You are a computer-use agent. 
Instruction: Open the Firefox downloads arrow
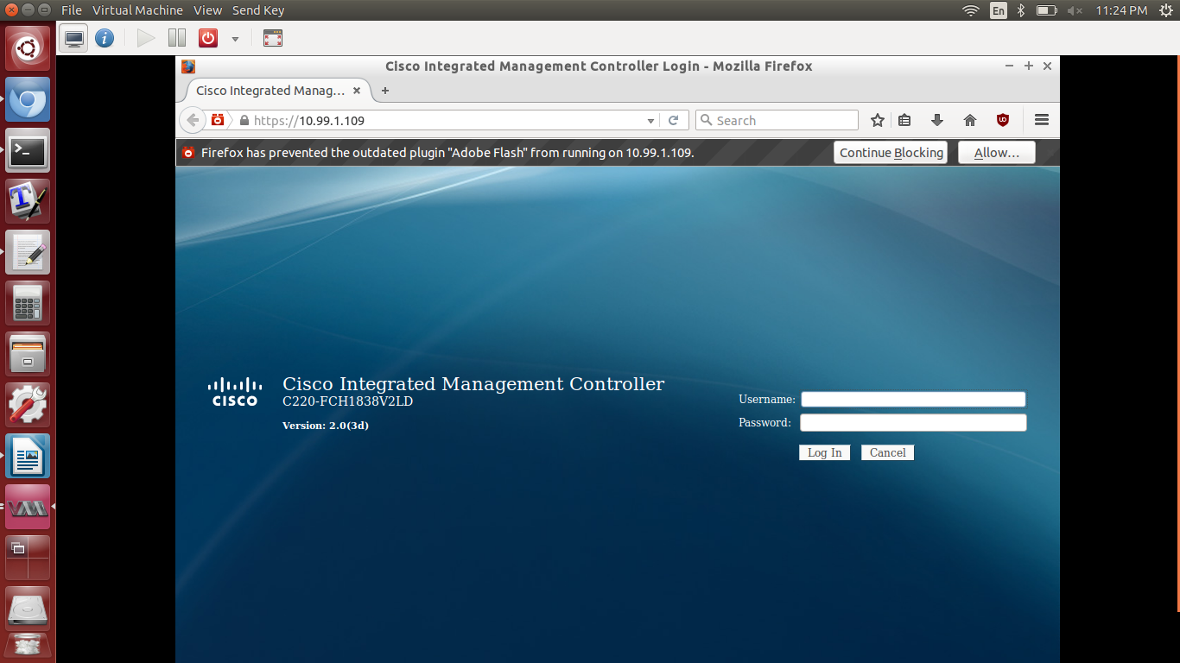pyautogui.click(x=937, y=121)
